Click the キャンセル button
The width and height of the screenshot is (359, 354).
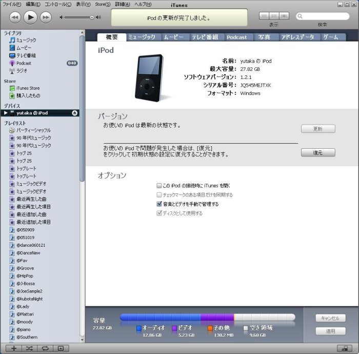tap(330, 318)
